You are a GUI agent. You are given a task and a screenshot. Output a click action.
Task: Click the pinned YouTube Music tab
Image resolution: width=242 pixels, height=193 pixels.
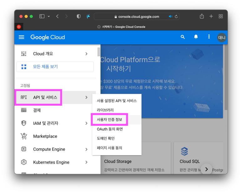19,27
